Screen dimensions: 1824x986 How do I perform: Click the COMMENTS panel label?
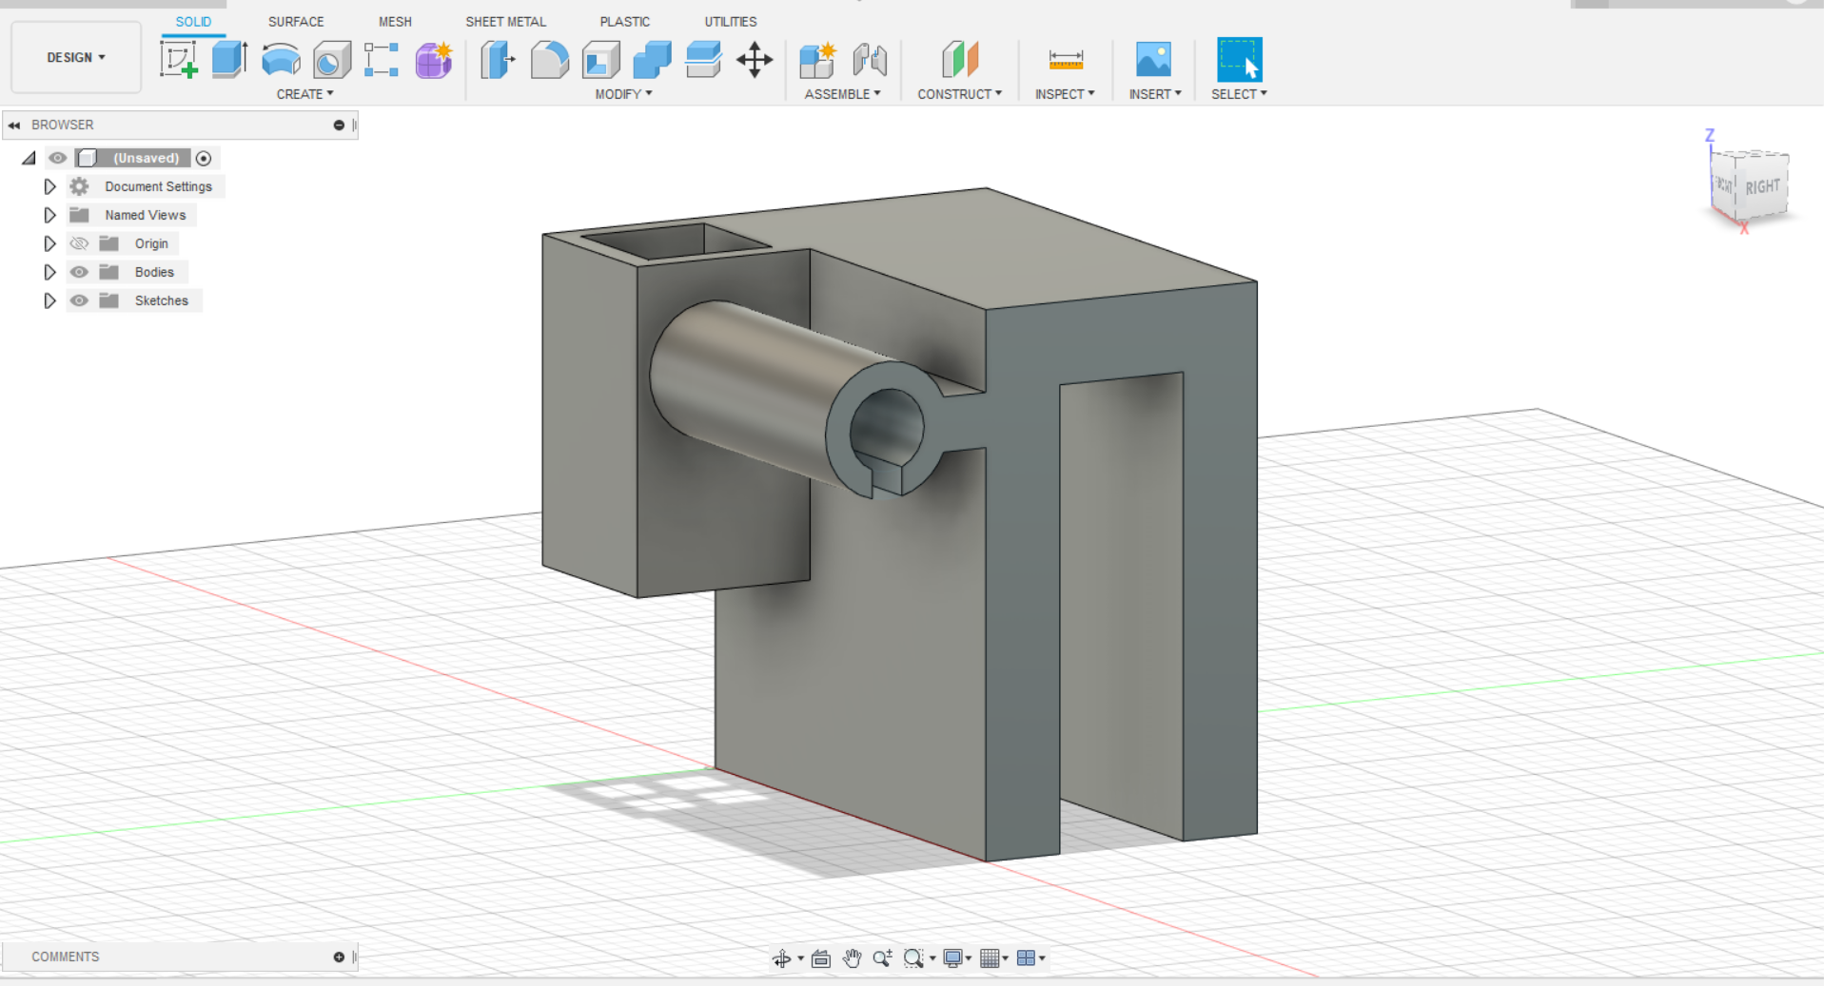[65, 957]
